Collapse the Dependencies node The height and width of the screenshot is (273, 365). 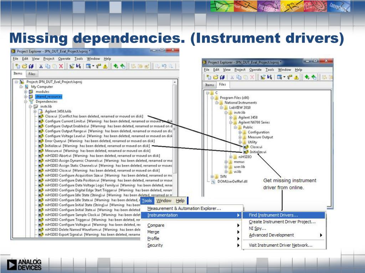tap(26, 102)
